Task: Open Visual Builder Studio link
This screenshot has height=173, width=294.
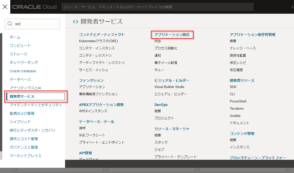Action: [169, 87]
